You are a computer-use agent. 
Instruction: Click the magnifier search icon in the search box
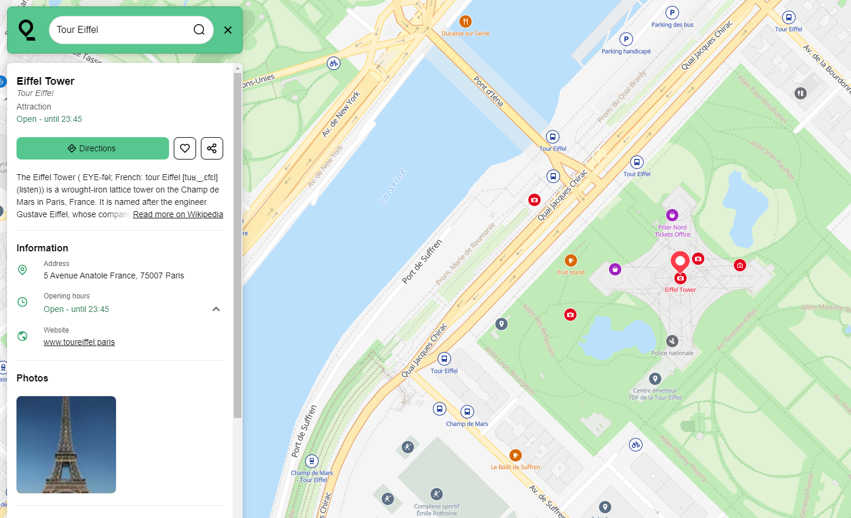199,30
